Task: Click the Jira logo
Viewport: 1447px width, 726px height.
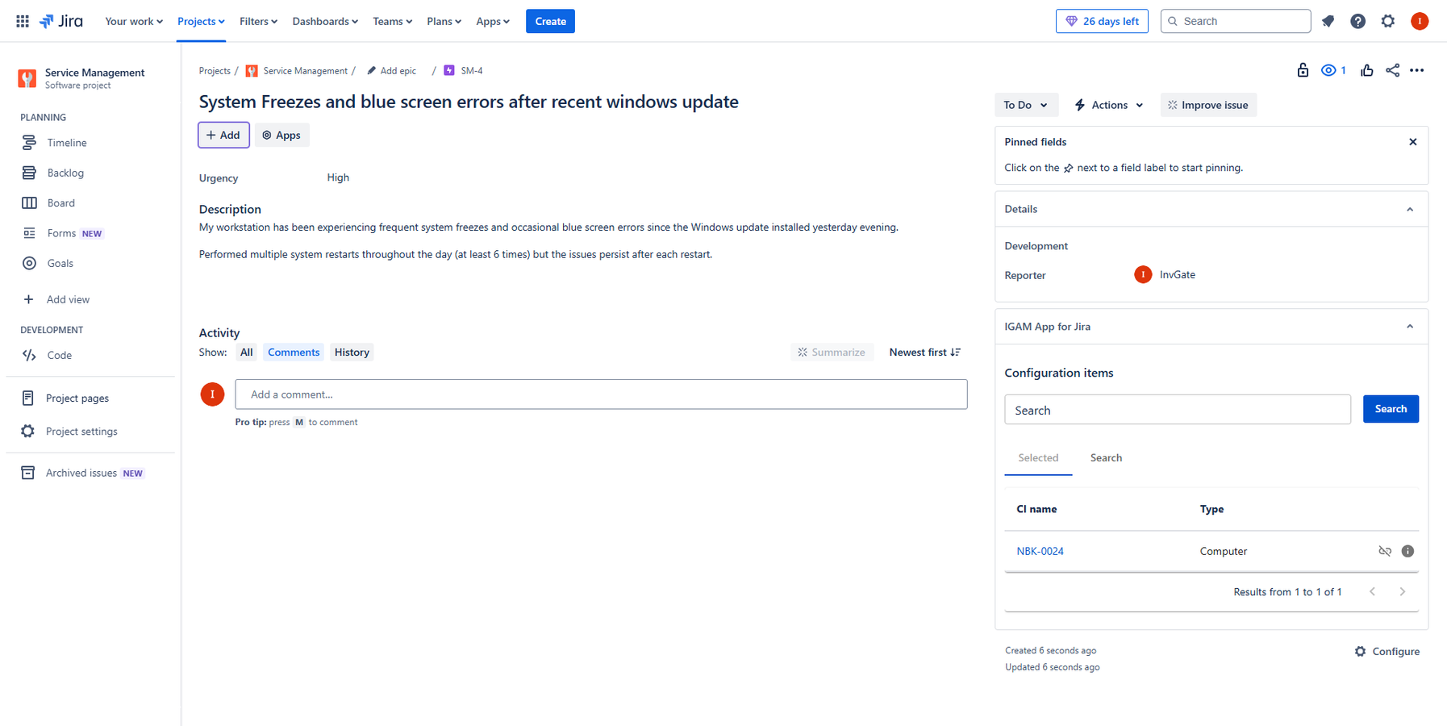Action: pyautogui.click(x=61, y=21)
